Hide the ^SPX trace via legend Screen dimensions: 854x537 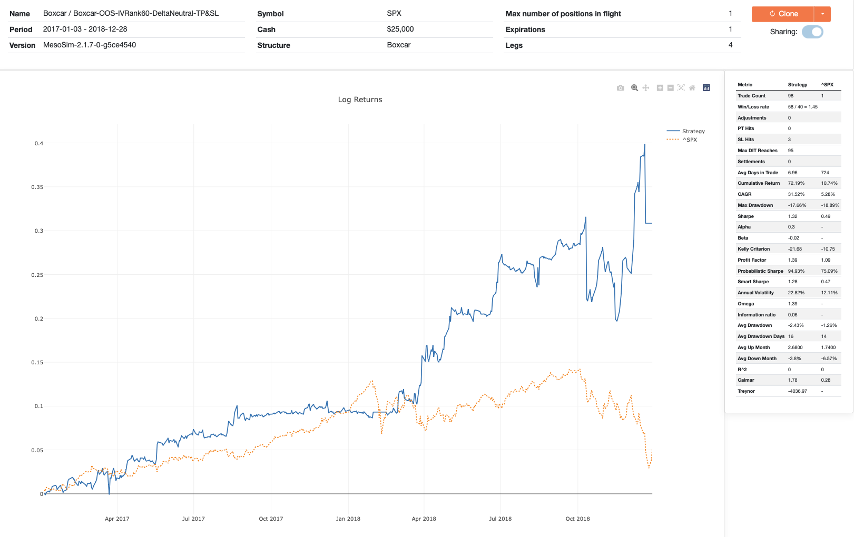pyautogui.click(x=689, y=140)
